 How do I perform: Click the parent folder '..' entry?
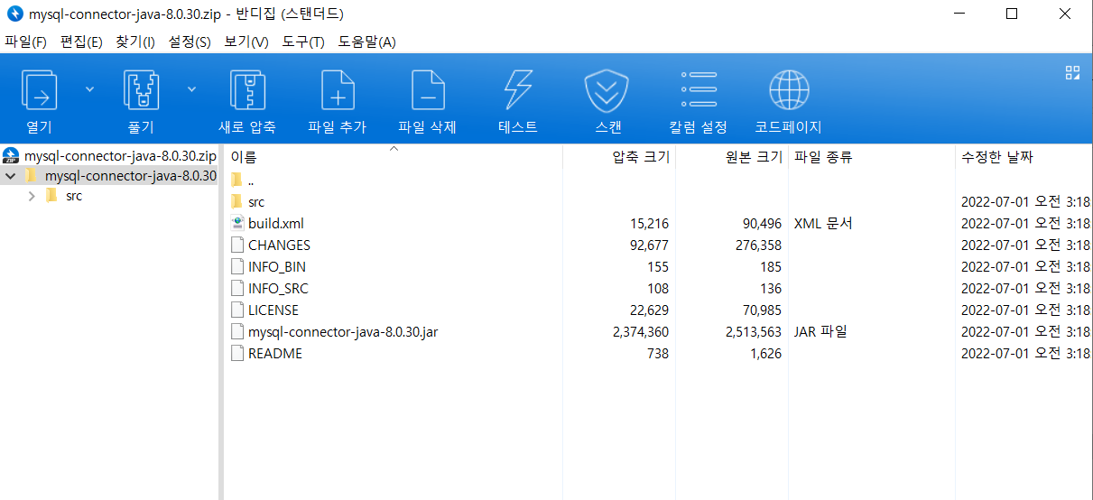[251, 181]
